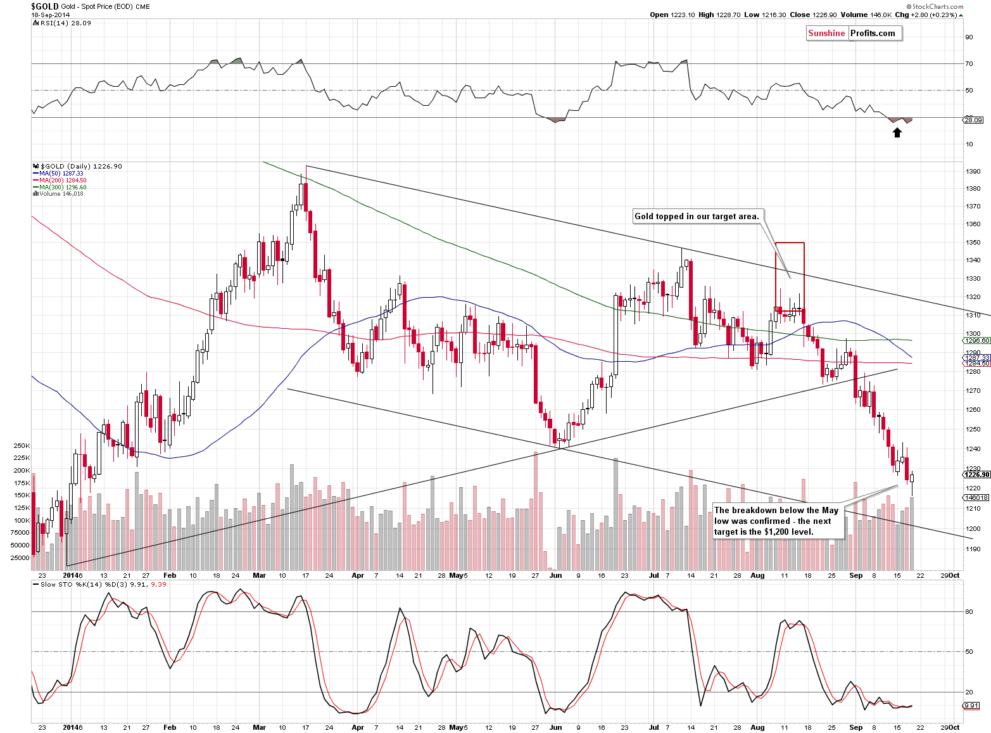
Task: Click the RSI(14) area-chart legend icon
Action: pos(35,23)
